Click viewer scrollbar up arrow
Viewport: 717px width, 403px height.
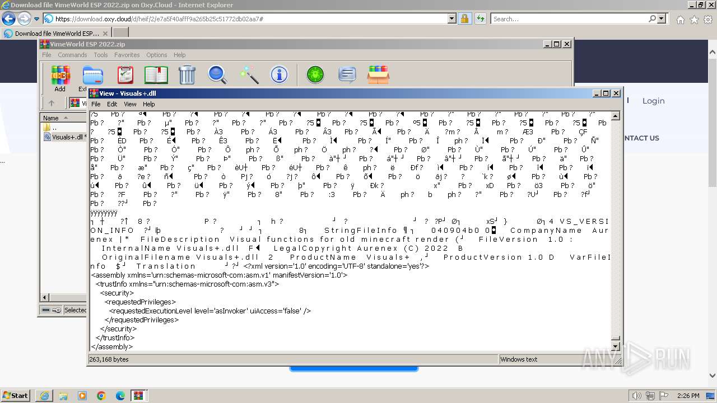click(x=616, y=116)
